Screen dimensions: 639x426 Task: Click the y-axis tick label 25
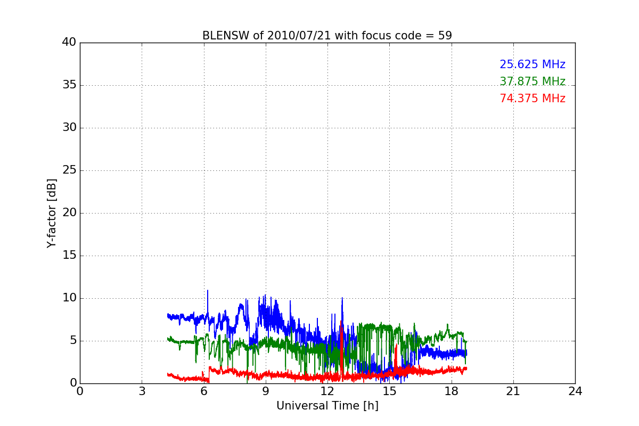tap(69, 170)
